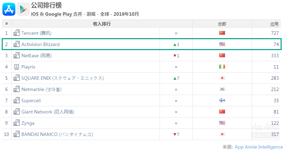Click the 总部 column header

pos(222,24)
